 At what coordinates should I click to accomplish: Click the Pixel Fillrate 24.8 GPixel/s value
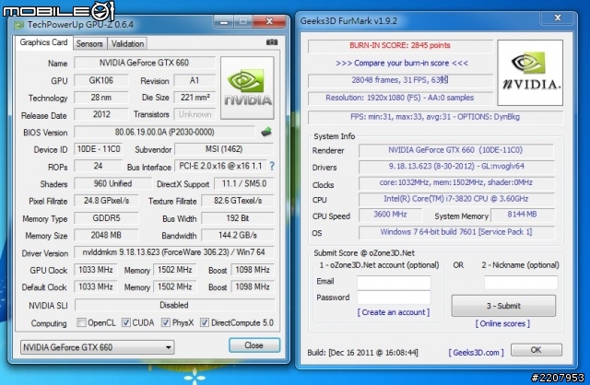pos(106,201)
